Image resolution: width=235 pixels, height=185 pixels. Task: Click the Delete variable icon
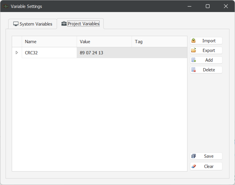pos(194,70)
